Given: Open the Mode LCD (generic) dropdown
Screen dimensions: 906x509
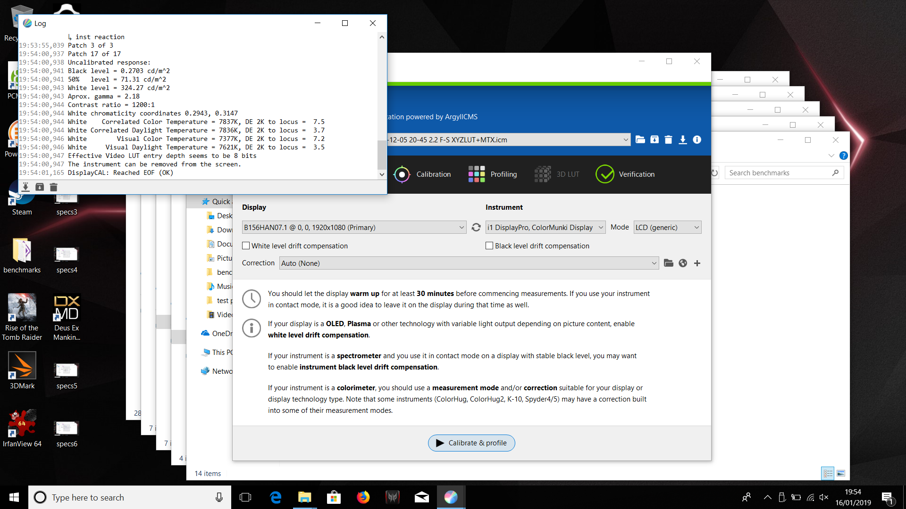Looking at the screenshot, I should pos(667,228).
